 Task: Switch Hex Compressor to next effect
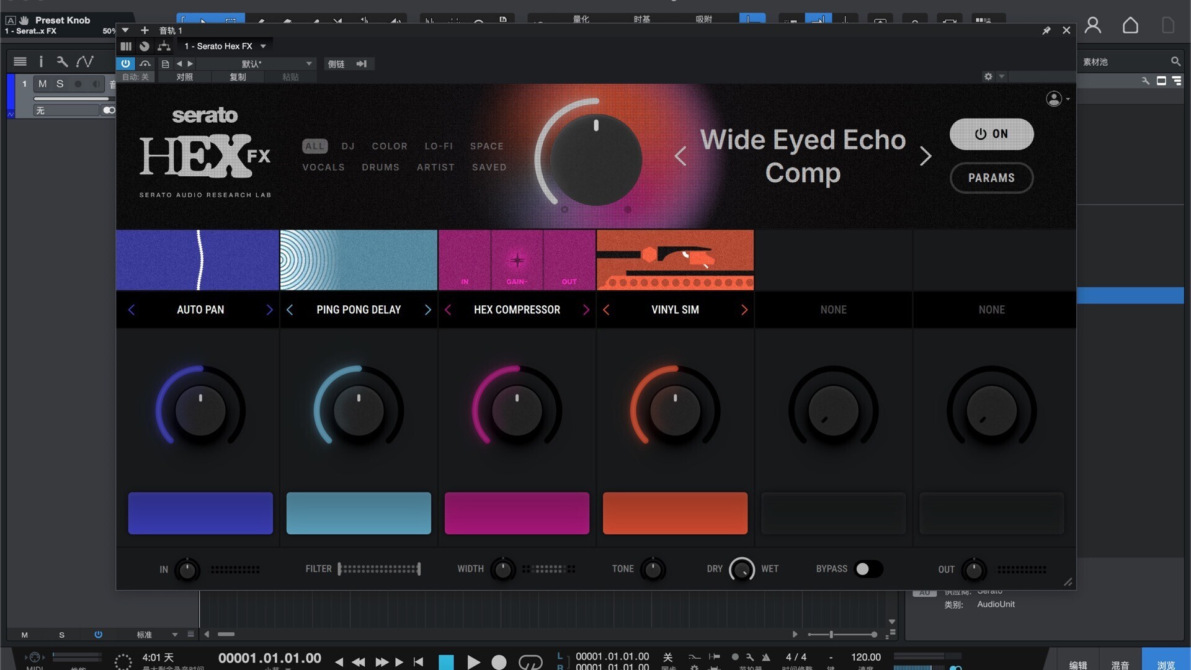coord(586,310)
